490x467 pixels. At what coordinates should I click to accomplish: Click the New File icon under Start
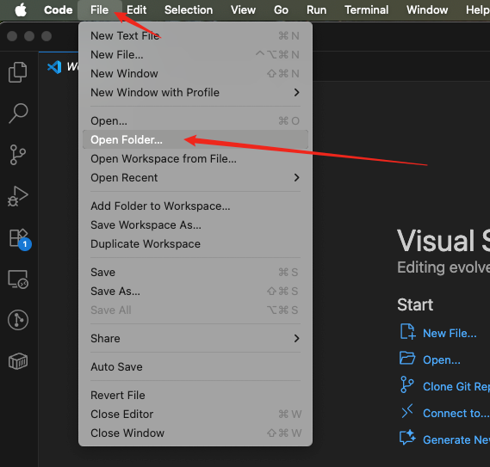point(407,331)
